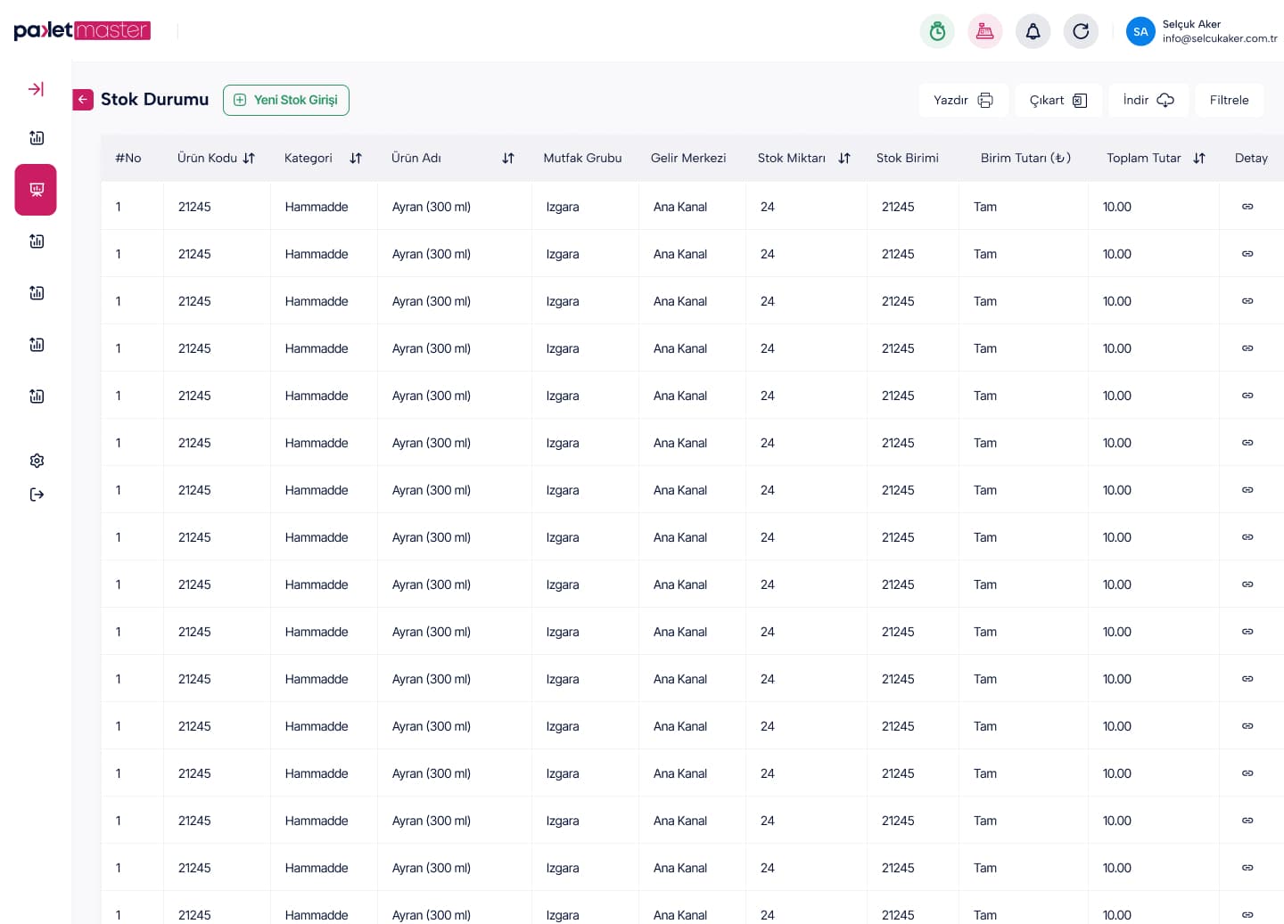Click the Selçuk Aker account name
Viewport: 1284px width, 924px height.
[1191, 24]
